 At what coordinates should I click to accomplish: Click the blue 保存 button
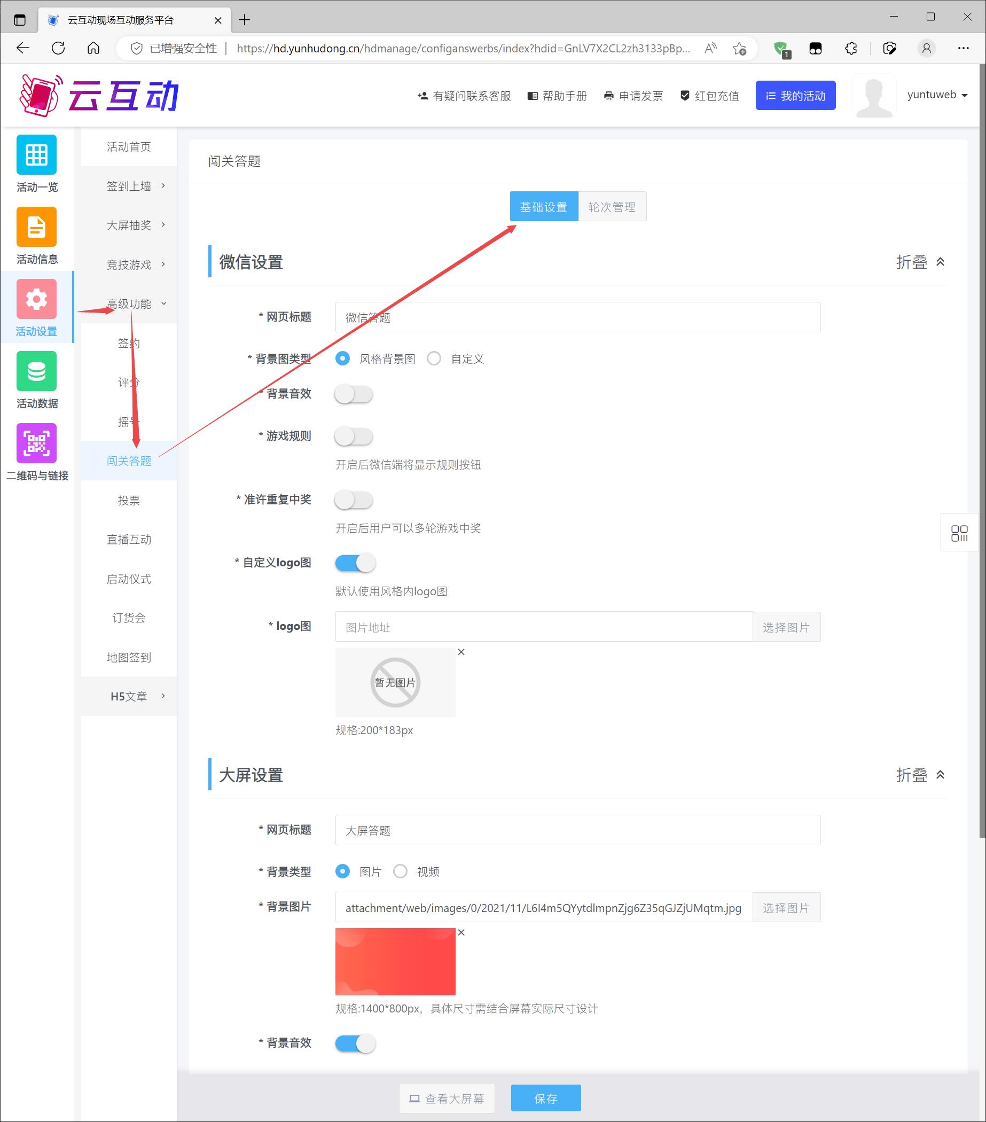(x=545, y=1098)
